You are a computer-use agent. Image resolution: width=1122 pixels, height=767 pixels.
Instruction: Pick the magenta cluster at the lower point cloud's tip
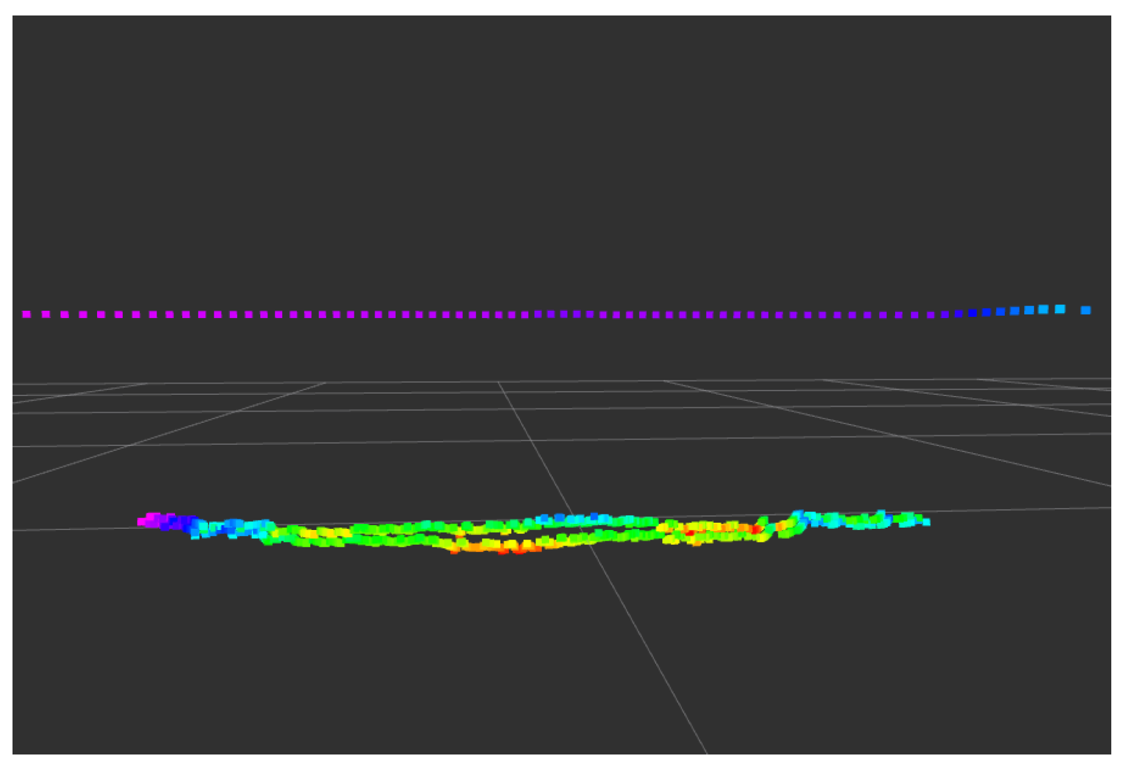point(149,520)
